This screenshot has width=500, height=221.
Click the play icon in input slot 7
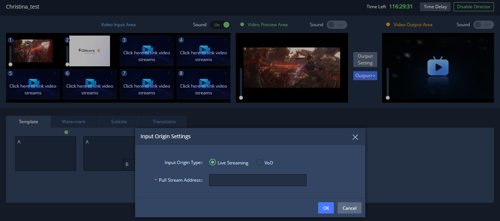(x=147, y=83)
